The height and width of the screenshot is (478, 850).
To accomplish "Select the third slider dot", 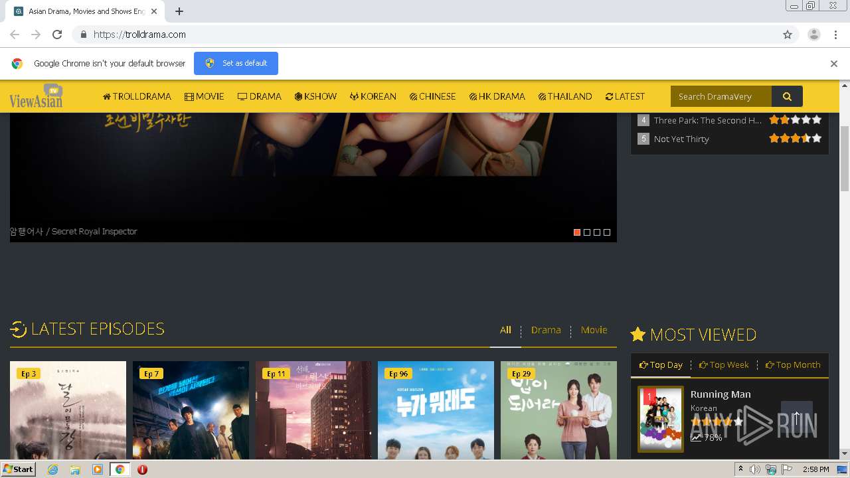I will [597, 232].
